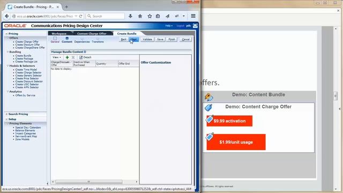Image resolution: width=343 pixels, height=193 pixels.
Task: Switch to the Content Charge Offer tab
Action: click(92, 34)
